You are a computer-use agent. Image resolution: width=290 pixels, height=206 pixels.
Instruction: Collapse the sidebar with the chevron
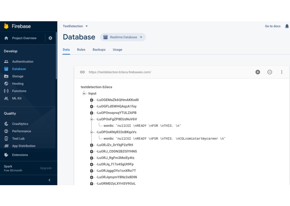coord(49,180)
